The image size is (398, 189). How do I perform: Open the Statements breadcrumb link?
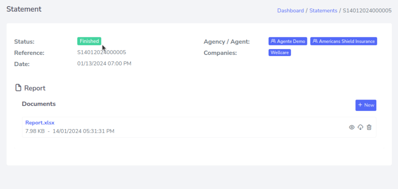323,10
